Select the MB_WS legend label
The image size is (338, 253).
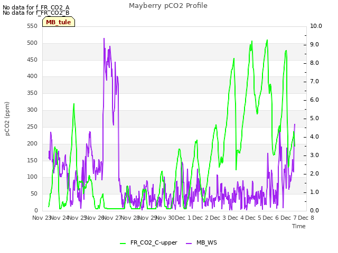[x=206, y=242]
